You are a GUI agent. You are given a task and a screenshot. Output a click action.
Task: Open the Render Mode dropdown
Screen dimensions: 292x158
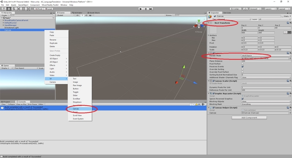point(266,56)
